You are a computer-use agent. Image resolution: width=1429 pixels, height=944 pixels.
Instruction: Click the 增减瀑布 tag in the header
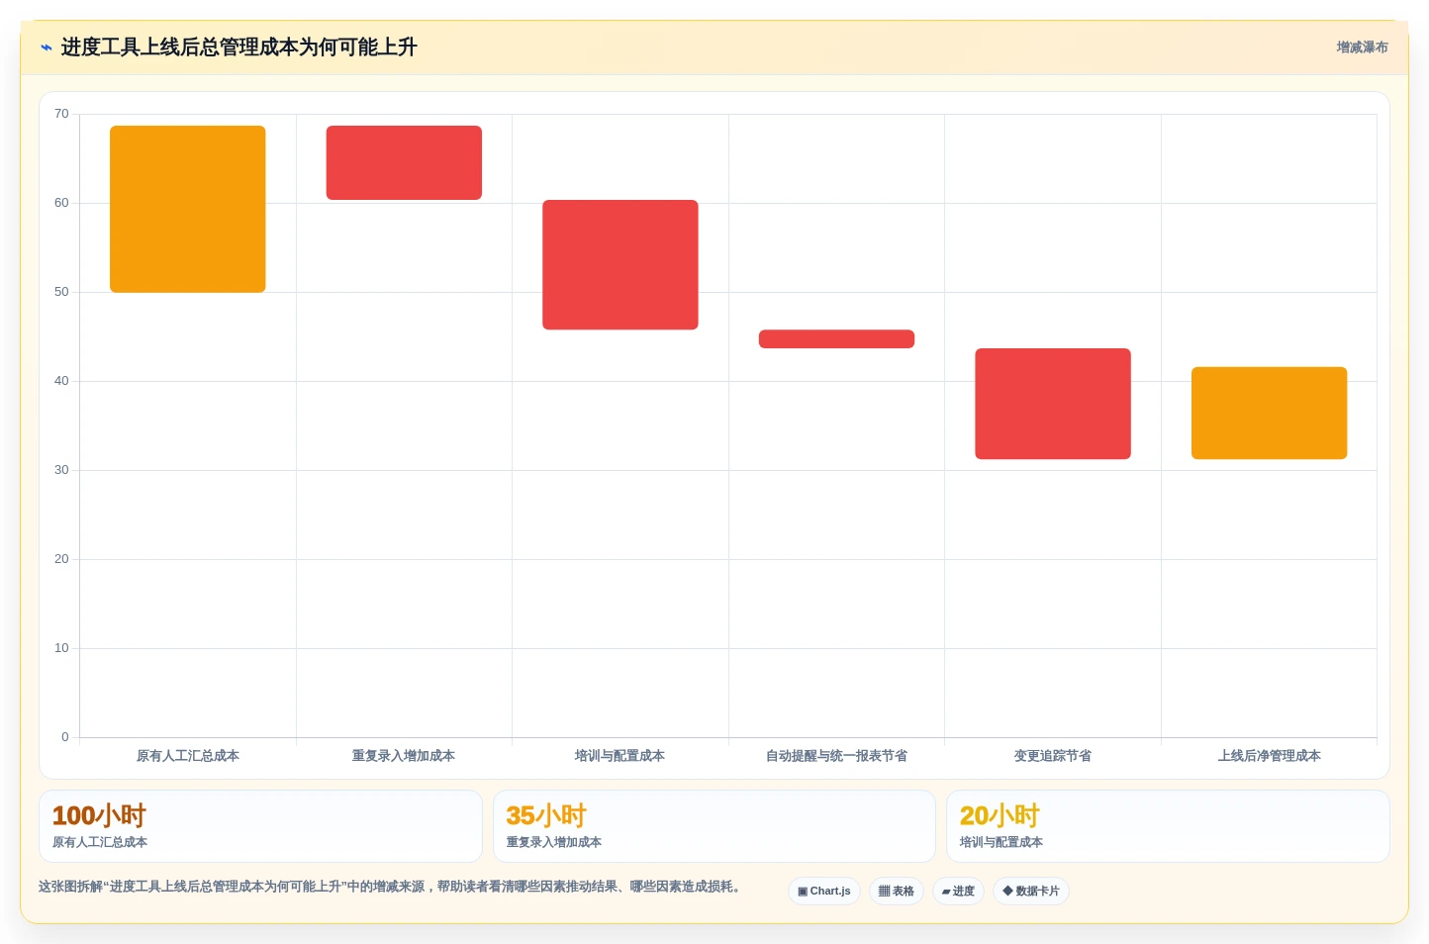pyautogui.click(x=1362, y=47)
